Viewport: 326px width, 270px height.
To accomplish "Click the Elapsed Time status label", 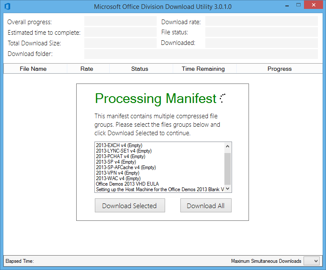I will (19, 261).
